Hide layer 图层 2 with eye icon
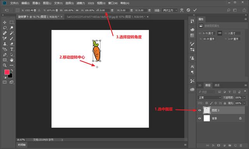 point(200,110)
